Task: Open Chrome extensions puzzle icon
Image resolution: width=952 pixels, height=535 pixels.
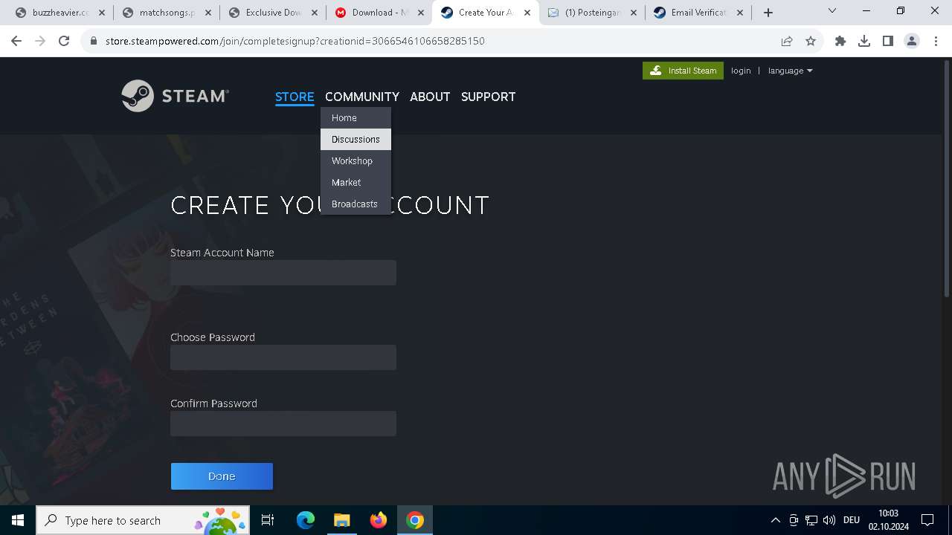Action: pos(840,42)
